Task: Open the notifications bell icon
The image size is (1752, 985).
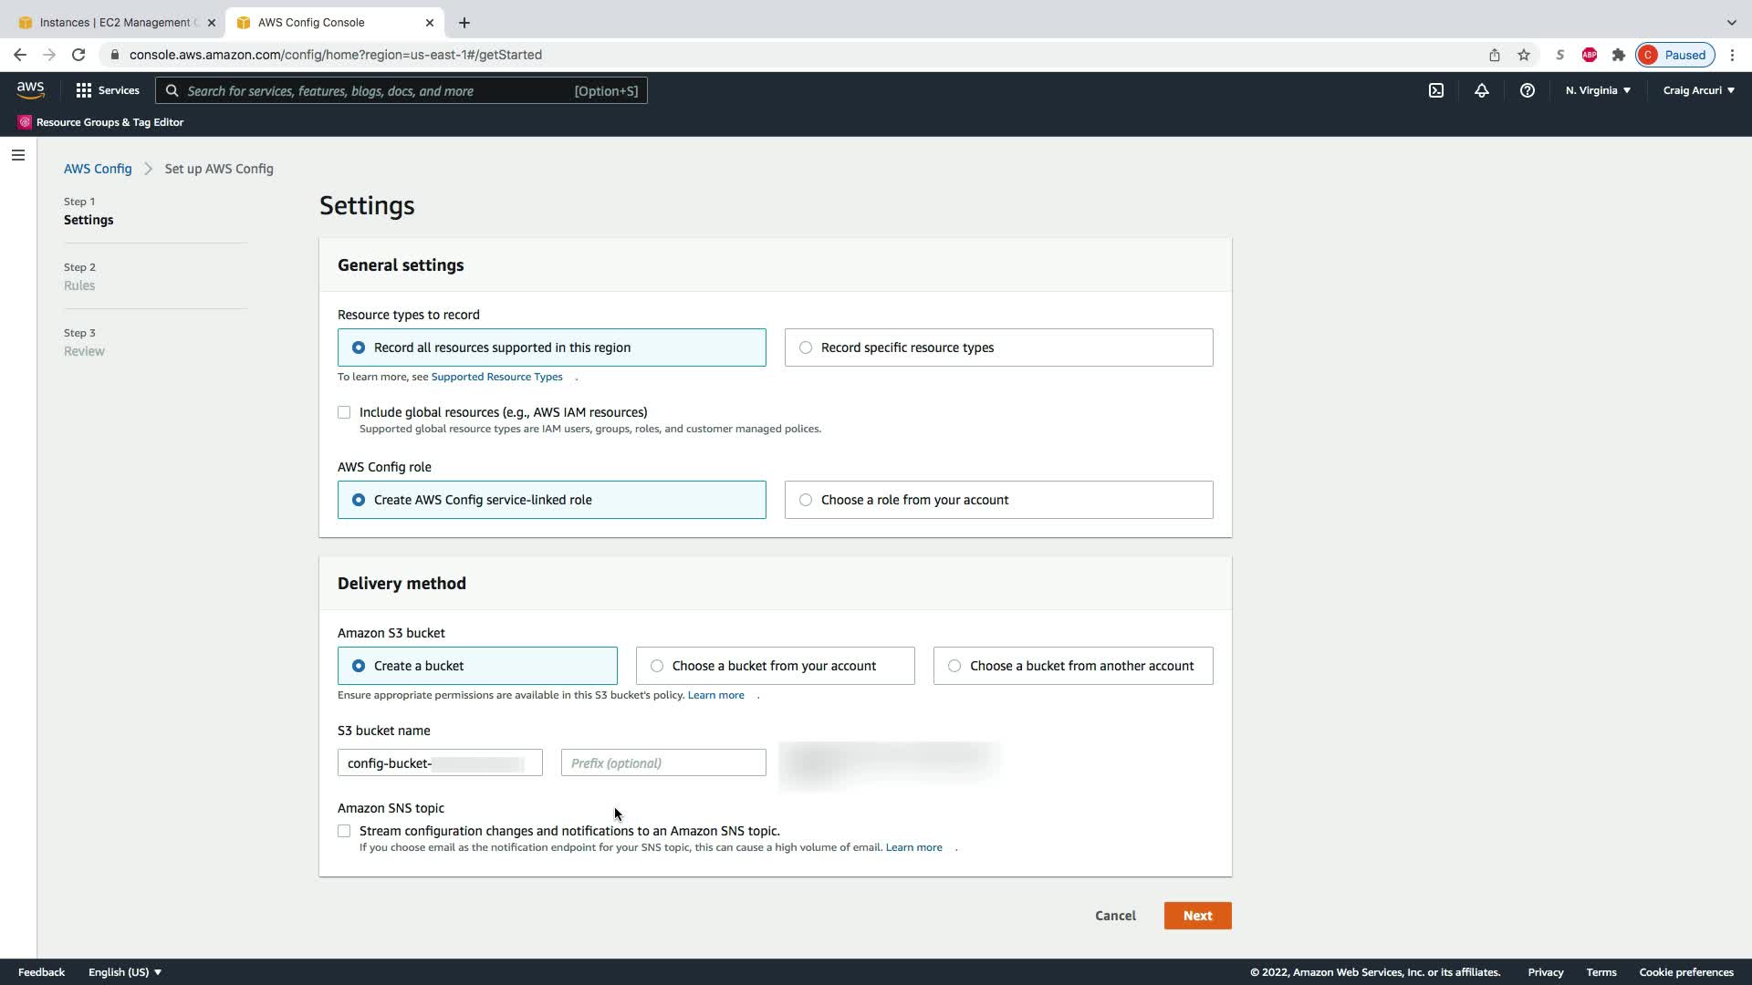Action: point(1482,90)
